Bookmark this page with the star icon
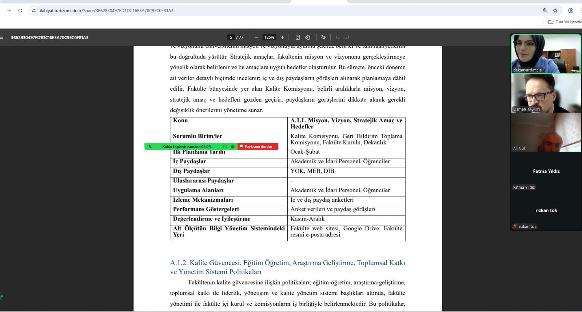582x312 pixels. (555, 11)
